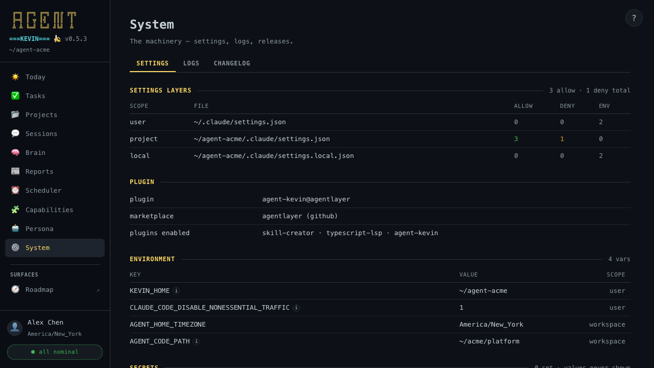Viewport: 654px width, 368px height.
Task: Open help via question mark button
Action: pyautogui.click(x=634, y=18)
